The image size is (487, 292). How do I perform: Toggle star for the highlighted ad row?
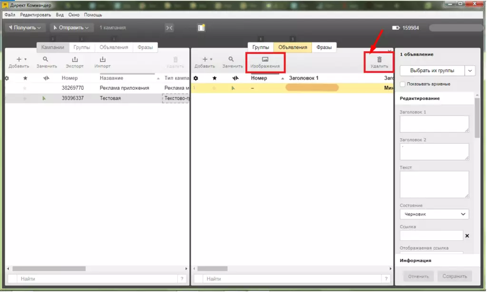pyautogui.click(x=214, y=88)
